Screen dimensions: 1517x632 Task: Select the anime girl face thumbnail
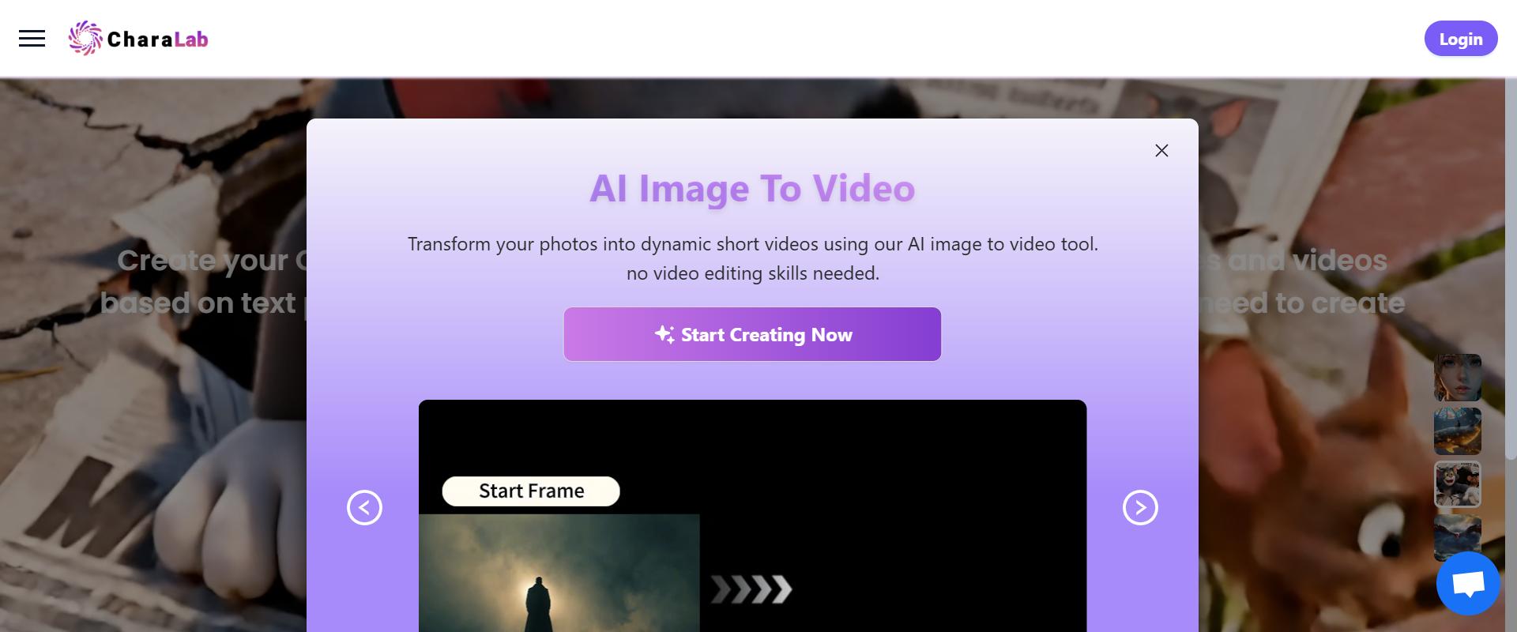pos(1457,378)
